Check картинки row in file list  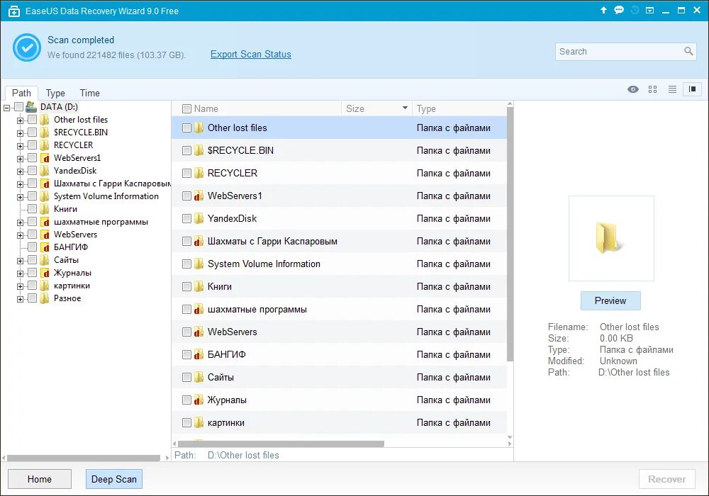(x=186, y=422)
